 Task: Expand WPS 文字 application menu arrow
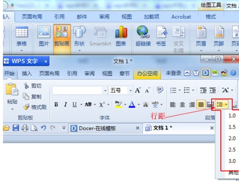(46, 61)
